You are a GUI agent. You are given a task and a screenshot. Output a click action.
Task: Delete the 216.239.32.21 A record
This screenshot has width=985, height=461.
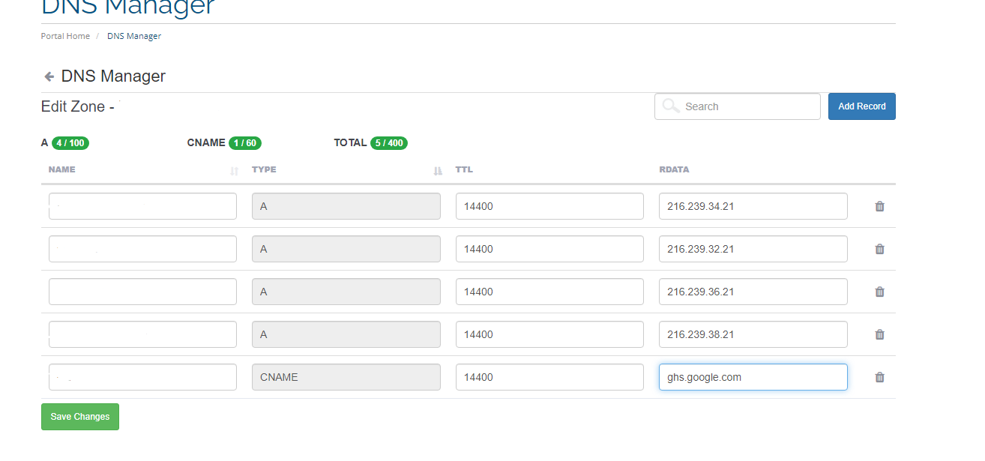[x=880, y=249]
